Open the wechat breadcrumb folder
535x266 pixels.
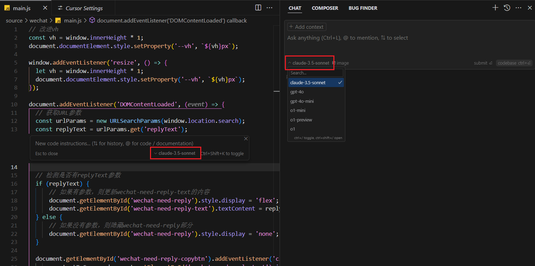coord(39,21)
